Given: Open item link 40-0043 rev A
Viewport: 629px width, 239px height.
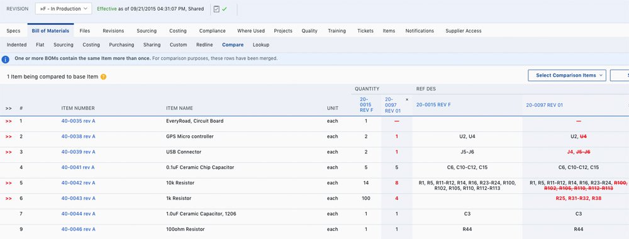Looking at the screenshot, I should point(78,198).
